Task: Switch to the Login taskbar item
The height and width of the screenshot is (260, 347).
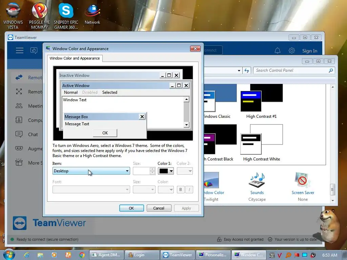Action: point(142,255)
